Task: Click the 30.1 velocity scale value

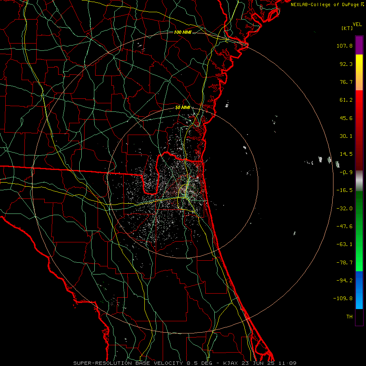Action: pyautogui.click(x=346, y=136)
